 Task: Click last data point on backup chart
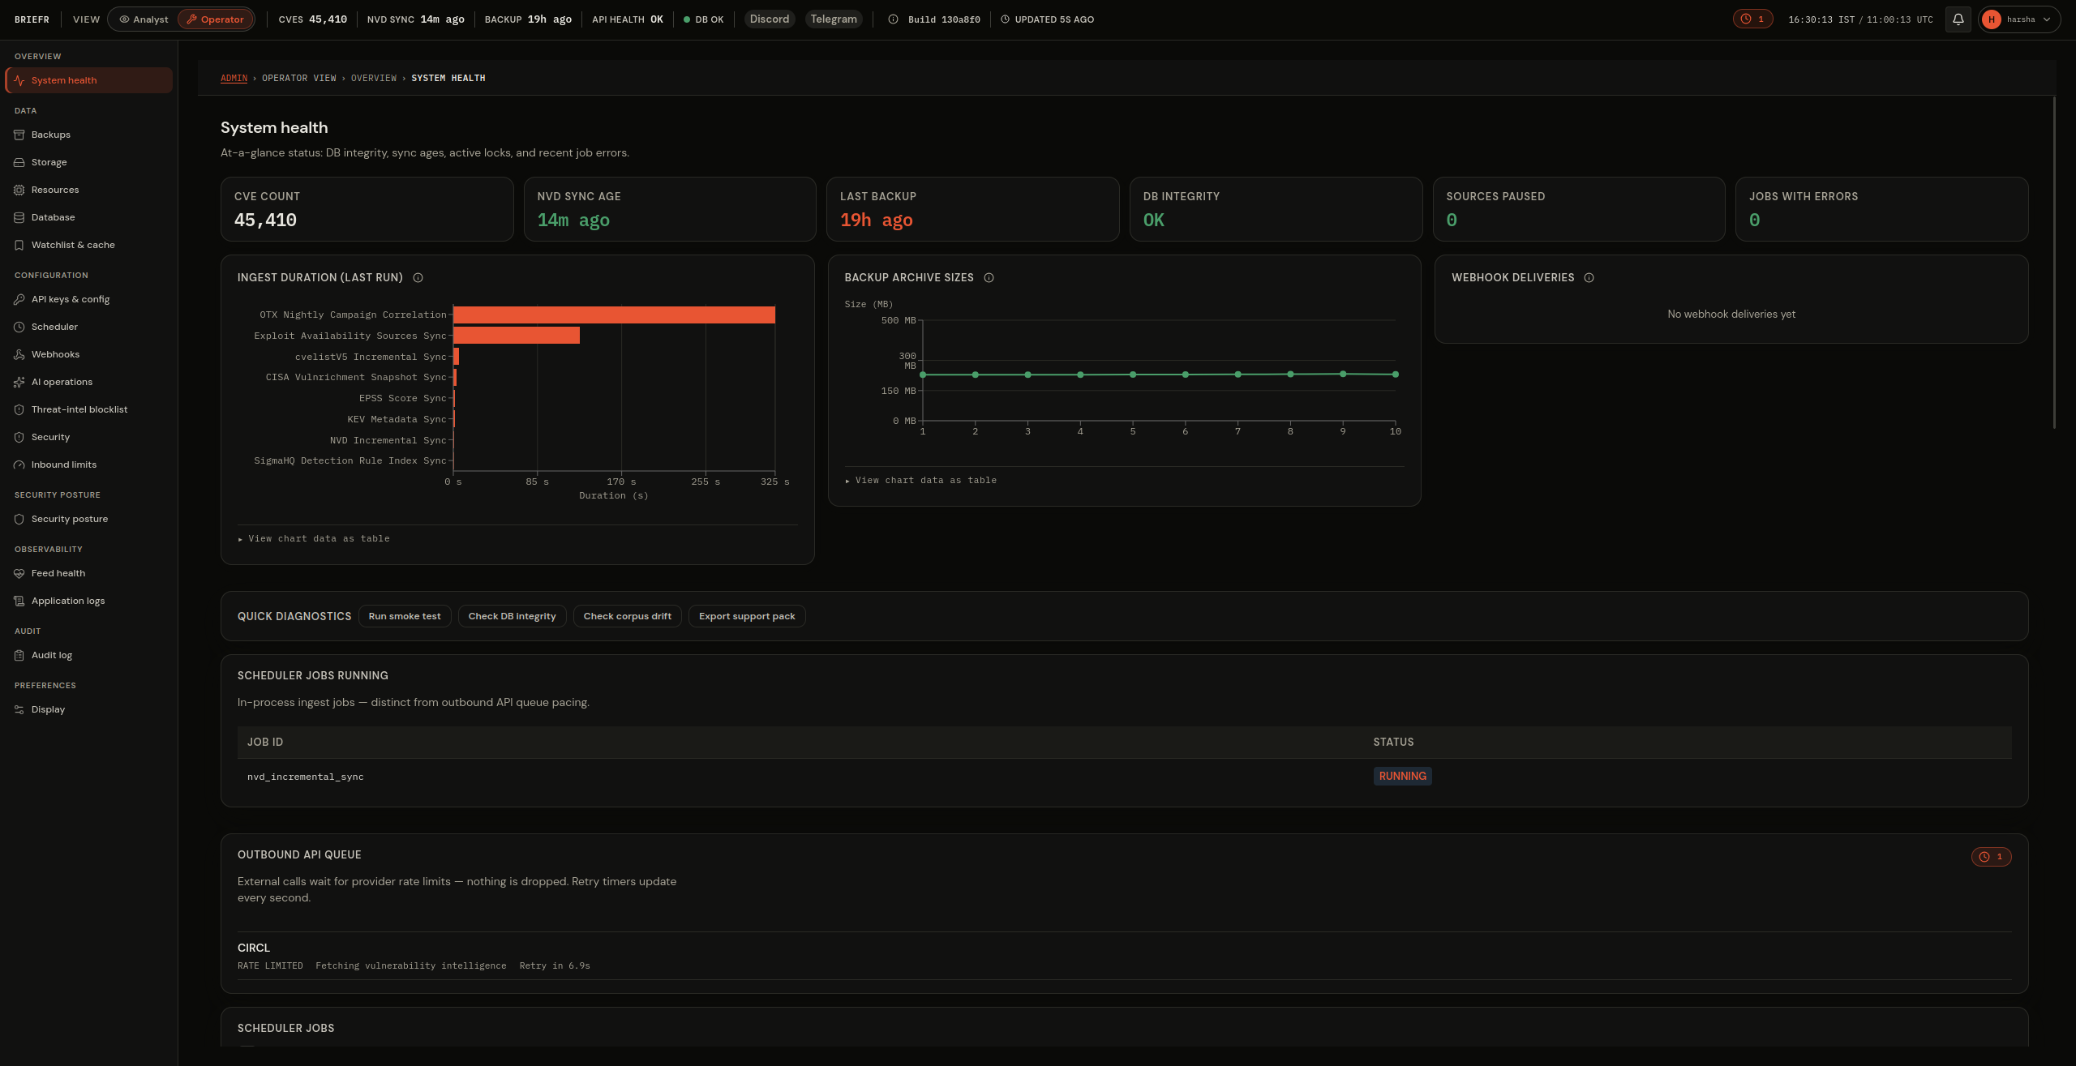point(1395,375)
